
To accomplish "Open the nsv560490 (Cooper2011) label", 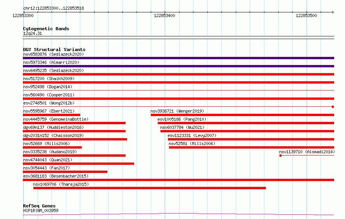I will click(49, 95).
